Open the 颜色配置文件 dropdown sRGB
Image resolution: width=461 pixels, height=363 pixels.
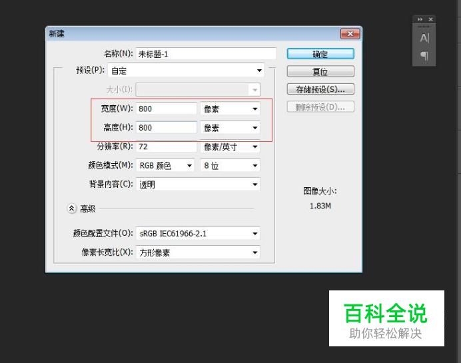click(x=198, y=234)
